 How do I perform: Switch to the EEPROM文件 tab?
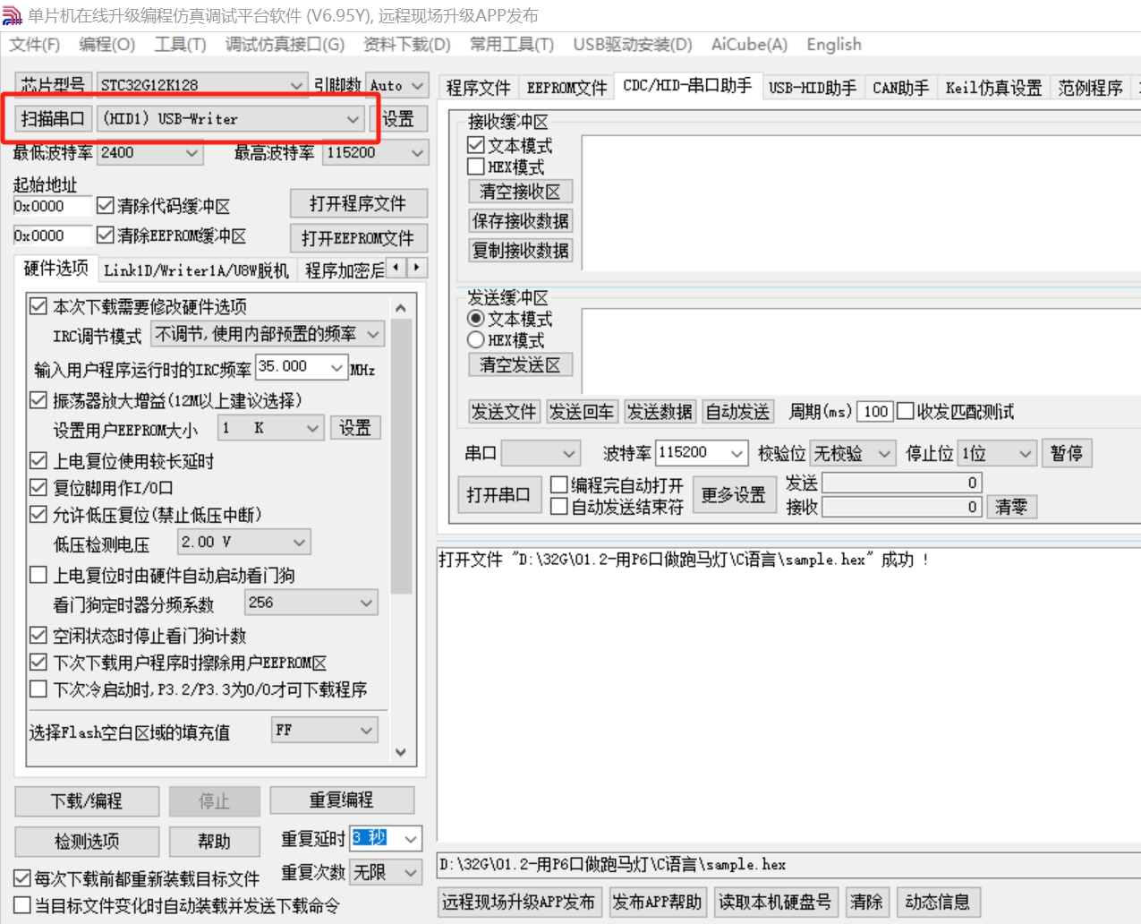click(566, 88)
